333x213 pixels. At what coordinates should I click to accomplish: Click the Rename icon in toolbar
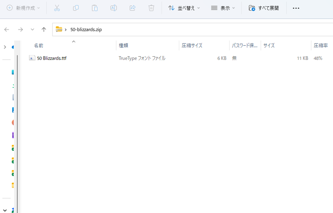(113, 8)
